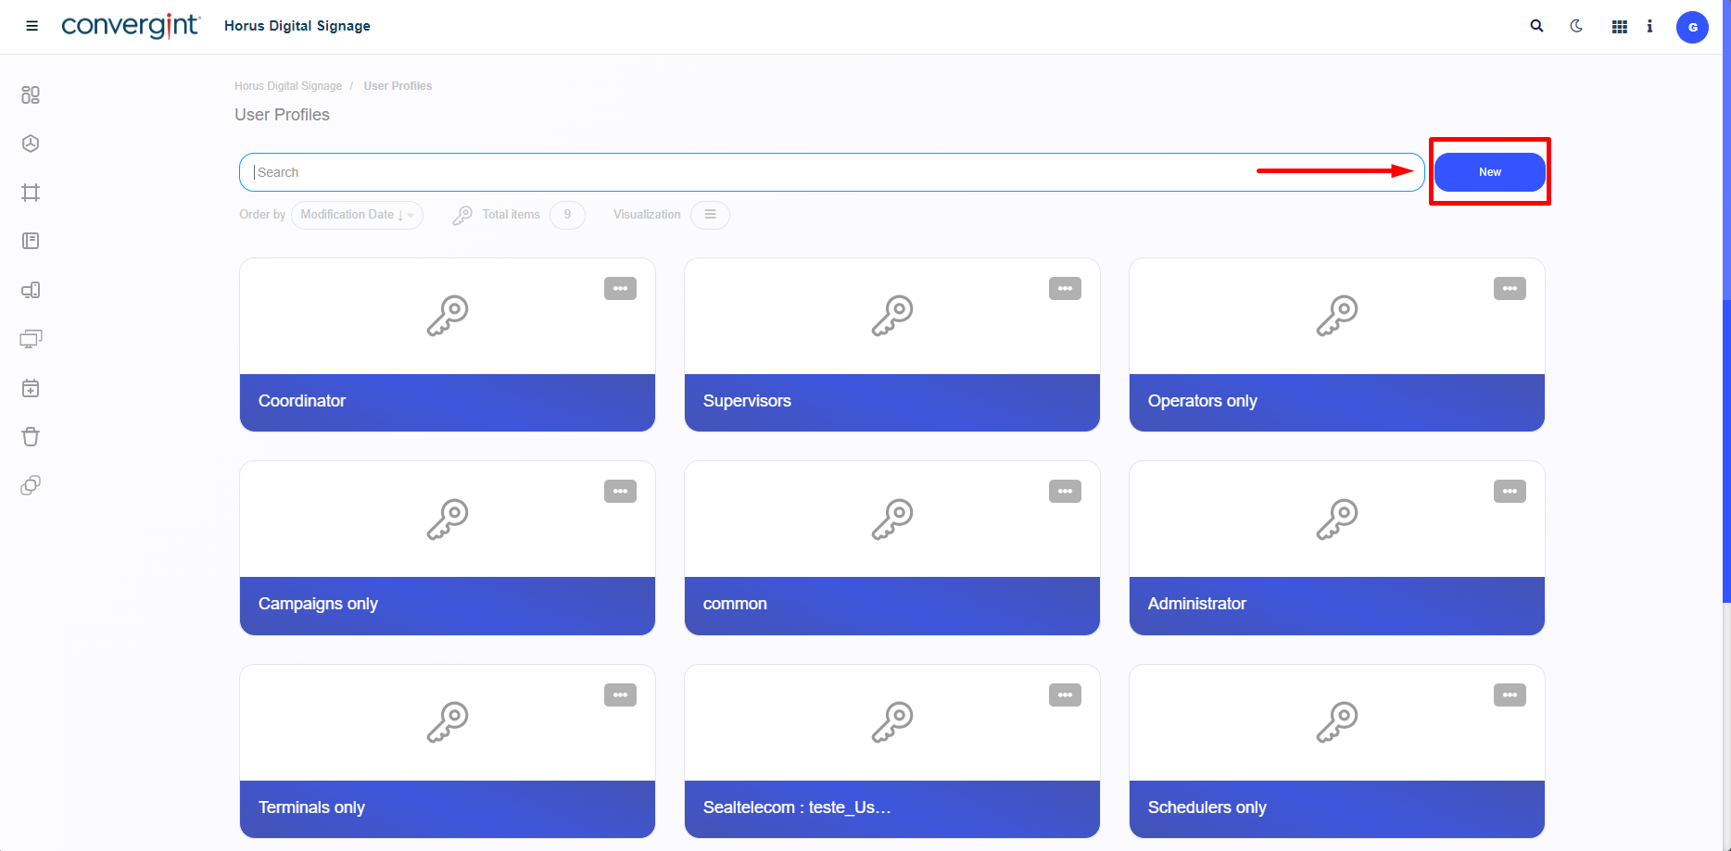Toggle the hamburger navigation menu
Screen dimensions: 1731x851
click(x=32, y=26)
